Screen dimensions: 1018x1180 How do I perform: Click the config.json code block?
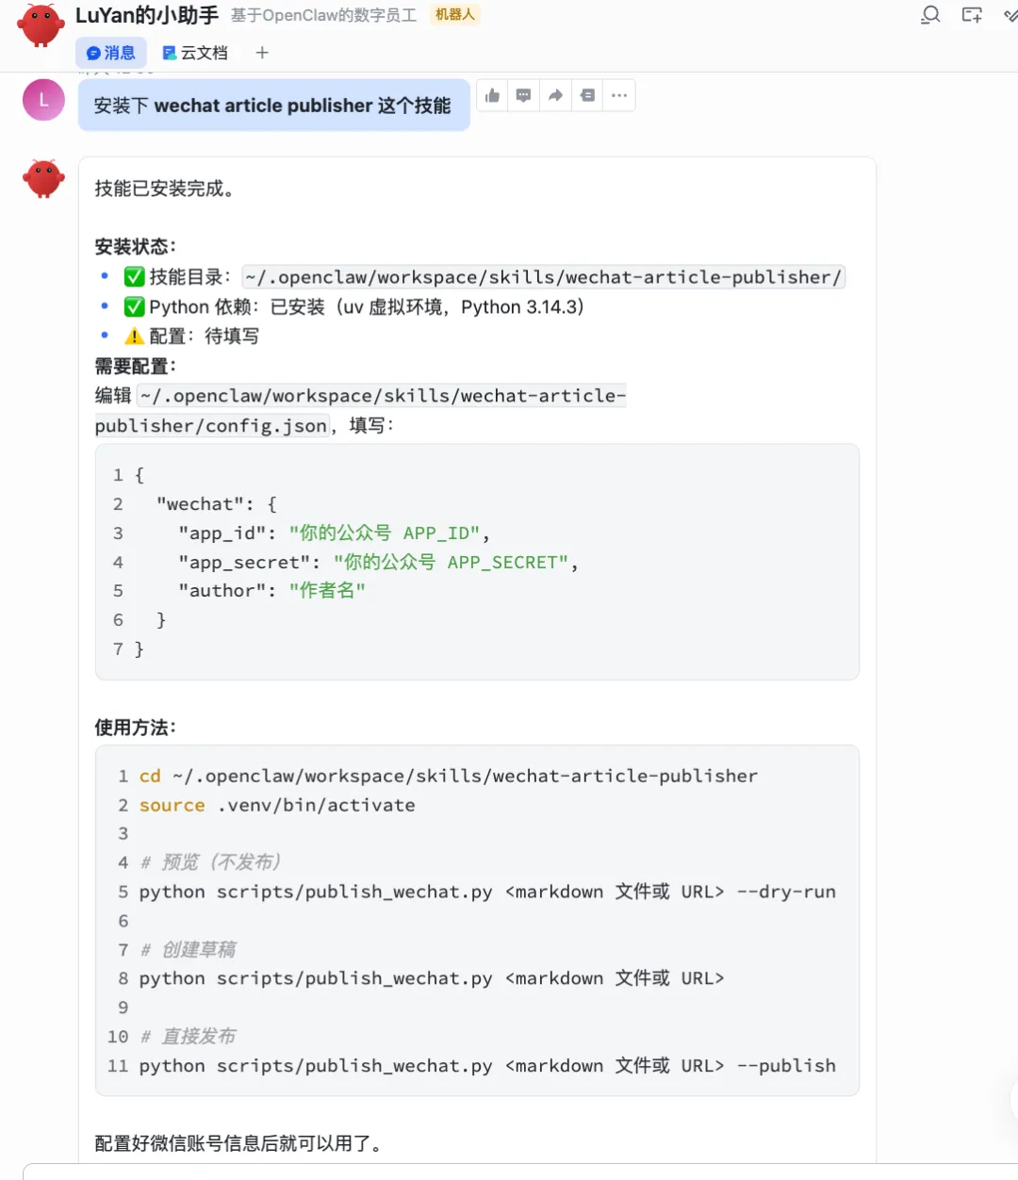[x=477, y=562]
